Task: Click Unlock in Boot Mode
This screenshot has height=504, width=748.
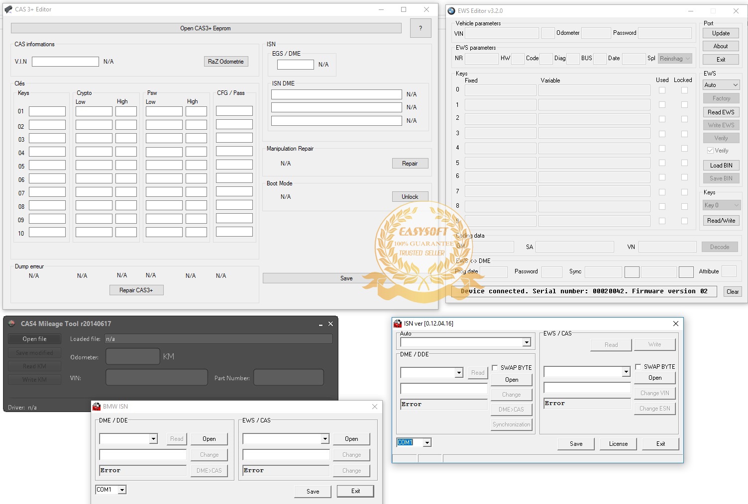Action: [x=410, y=197]
